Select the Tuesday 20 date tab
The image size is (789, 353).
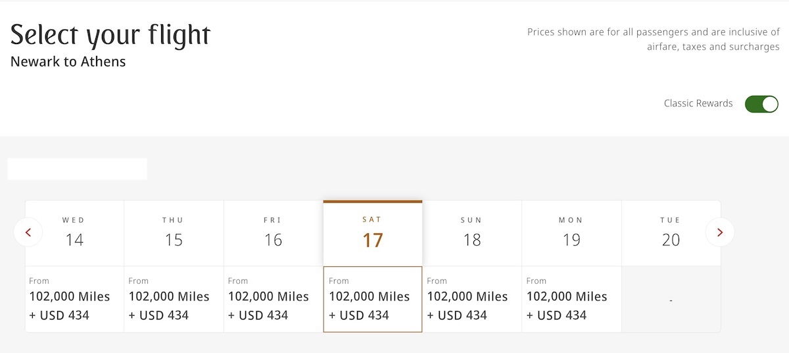pyautogui.click(x=671, y=233)
